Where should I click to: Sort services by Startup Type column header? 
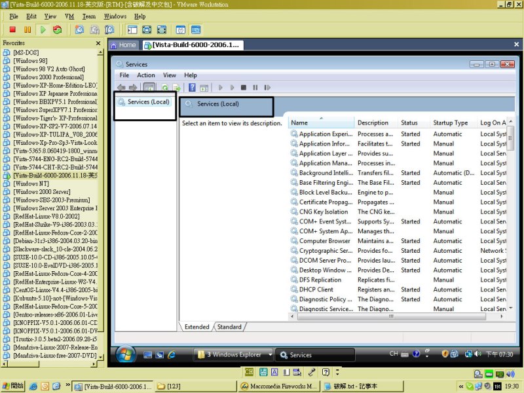[x=453, y=122]
